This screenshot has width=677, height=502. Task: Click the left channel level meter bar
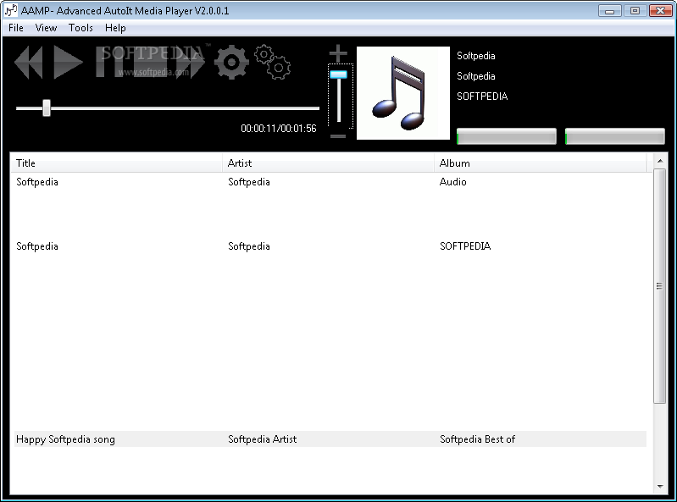pos(507,136)
